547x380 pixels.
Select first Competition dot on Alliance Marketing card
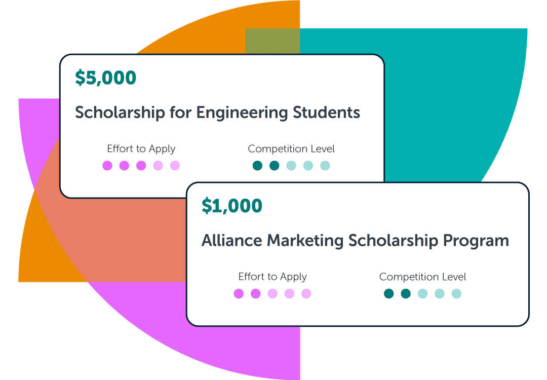point(389,293)
